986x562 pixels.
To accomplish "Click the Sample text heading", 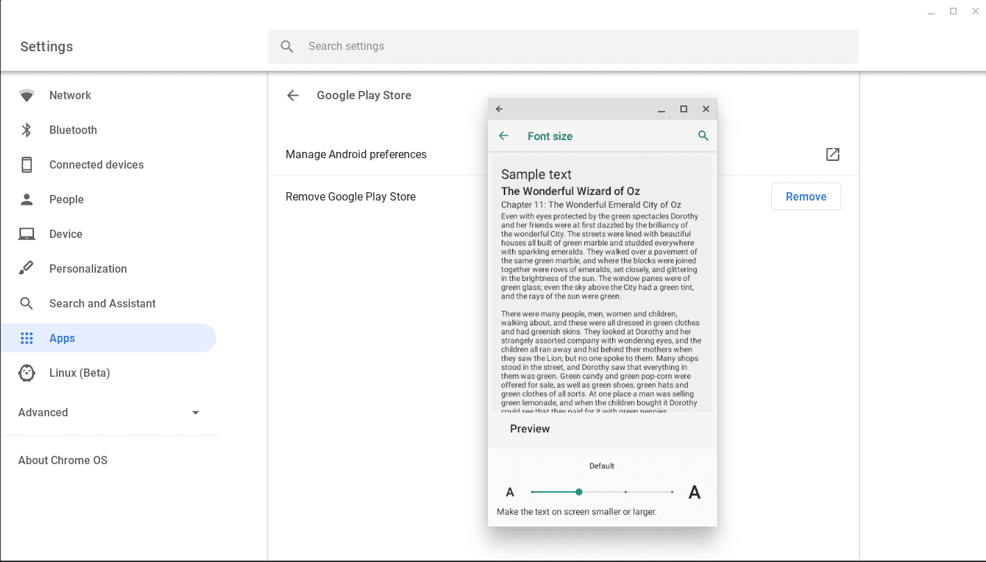I will 536,174.
